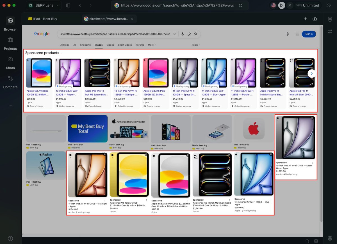
Task: Open Apple iPad Pro 13 inch M5 Space Black link
Action: click(x=96, y=93)
